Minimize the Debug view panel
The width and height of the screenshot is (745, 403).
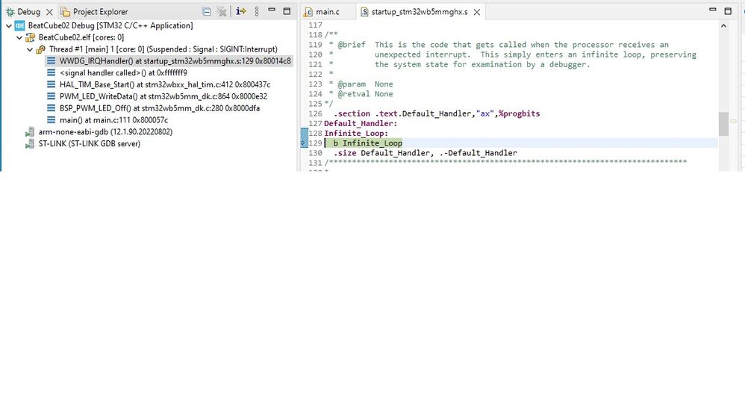tap(272, 10)
